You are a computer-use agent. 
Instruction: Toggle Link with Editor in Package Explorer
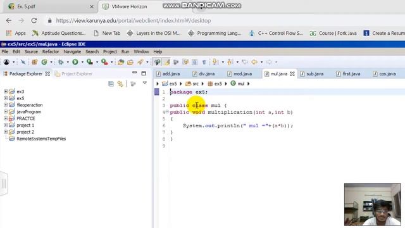120,84
